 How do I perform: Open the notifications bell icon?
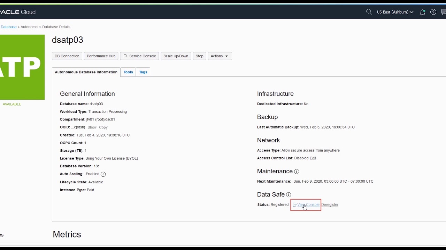(422, 12)
